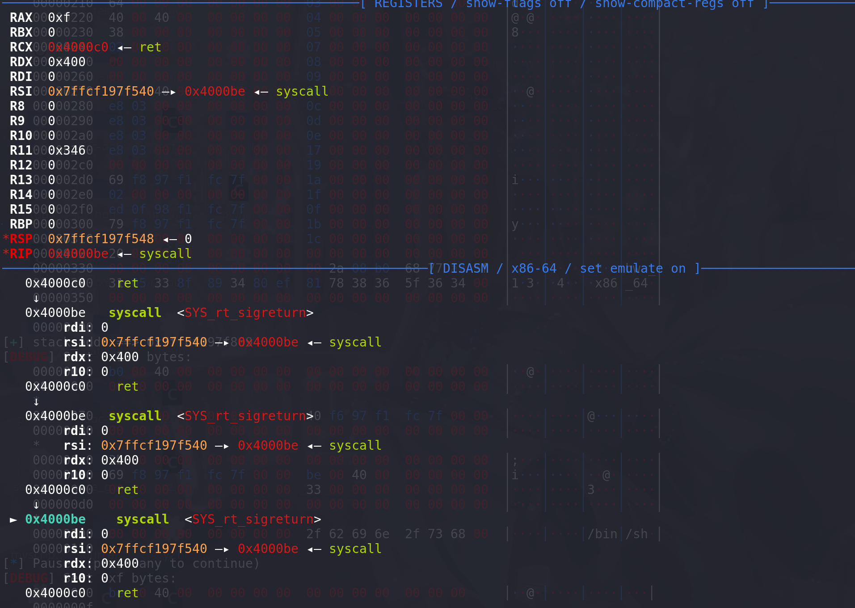
Task: Click the RBX register label
Action: 21,32
